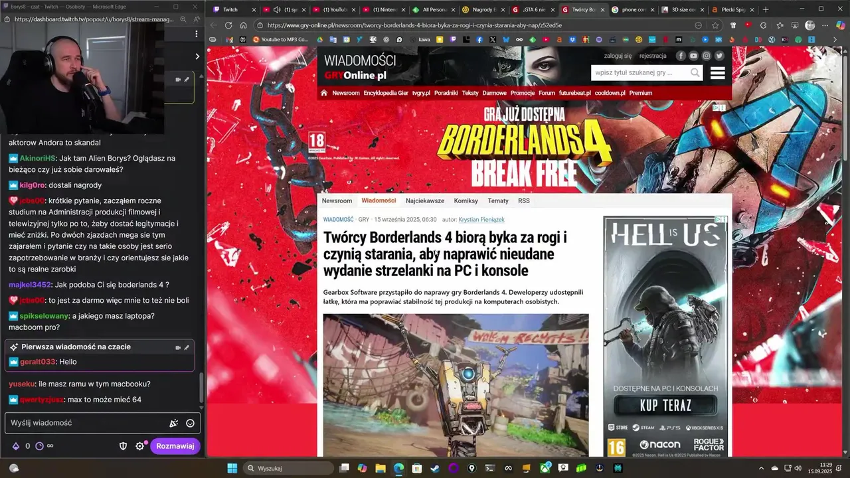Open the gry-online YouTube icon
This screenshot has width=850, height=478.
pos(693,56)
